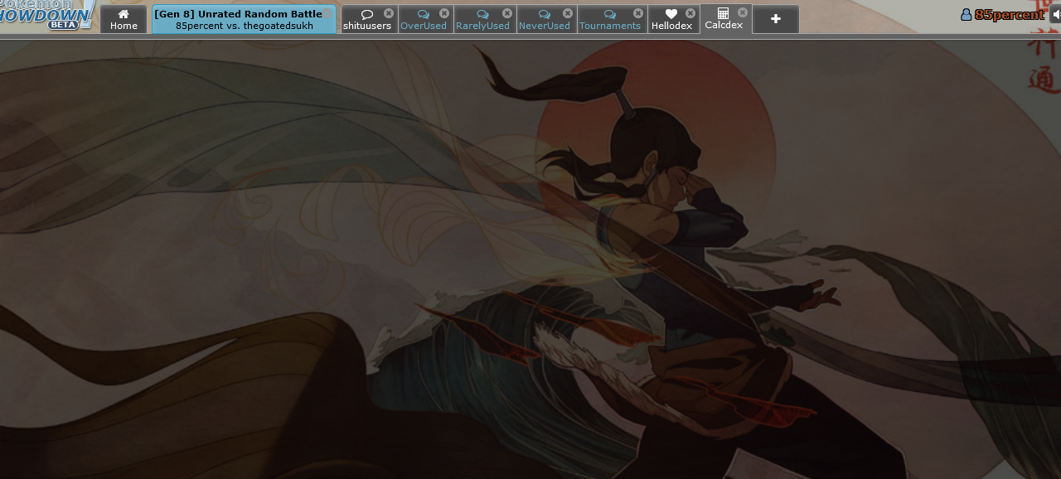1061x479 pixels.
Task: Go to the Home tab
Action: pyautogui.click(x=124, y=20)
